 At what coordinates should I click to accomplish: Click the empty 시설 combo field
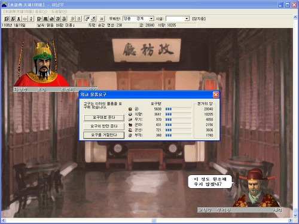pyautogui.click(x=178, y=19)
